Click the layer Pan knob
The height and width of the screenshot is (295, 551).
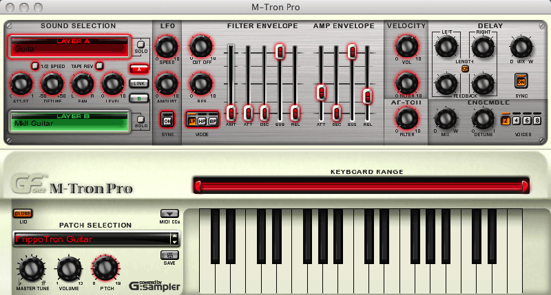click(x=83, y=83)
